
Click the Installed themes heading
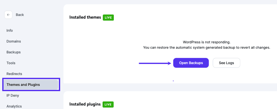[85, 17]
